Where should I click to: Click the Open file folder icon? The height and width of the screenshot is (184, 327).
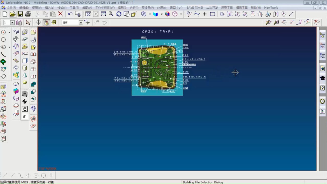tap(12, 14)
